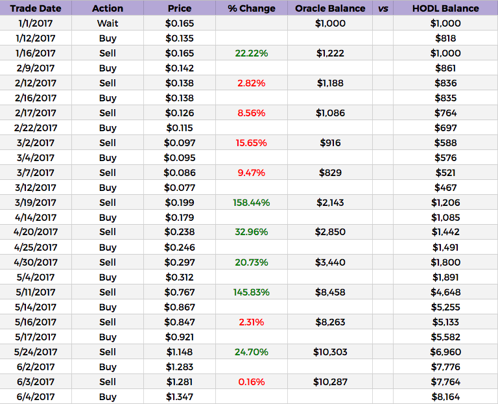Viewport: 498px width, 404px height.
Task: Click the Wait action cell
Action: (x=108, y=23)
